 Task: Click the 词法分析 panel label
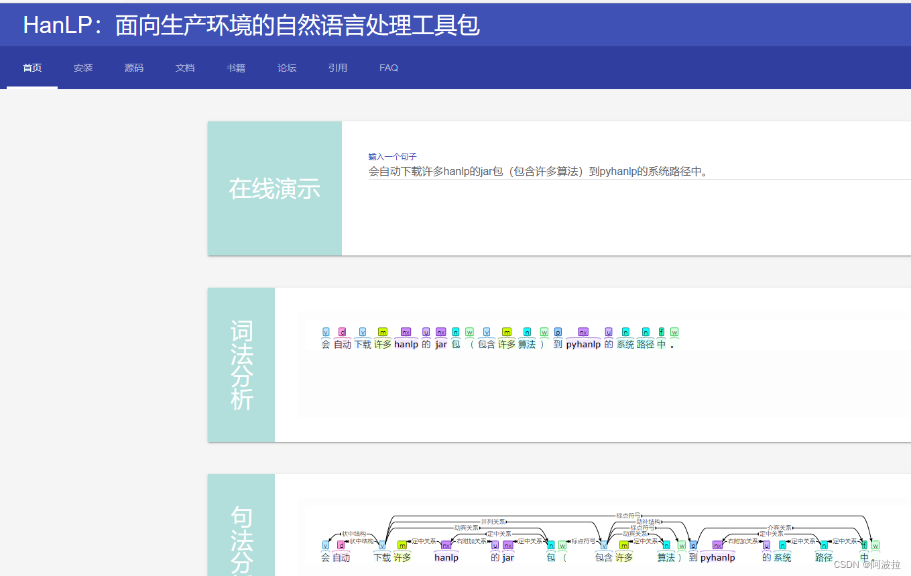241,365
